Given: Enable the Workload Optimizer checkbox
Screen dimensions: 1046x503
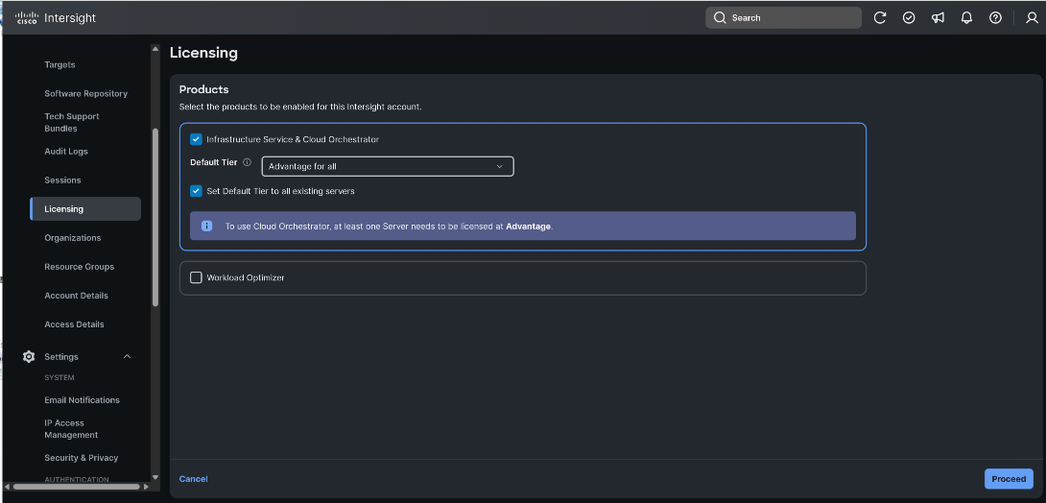Looking at the screenshot, I should (196, 277).
